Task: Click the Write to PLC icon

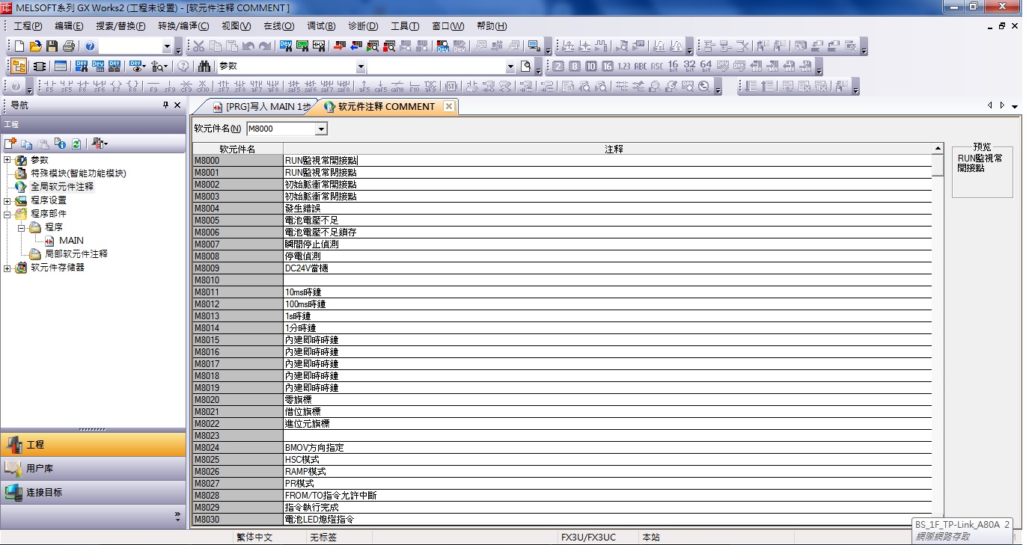Action: tap(338, 46)
